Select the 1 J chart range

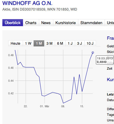(70, 43)
